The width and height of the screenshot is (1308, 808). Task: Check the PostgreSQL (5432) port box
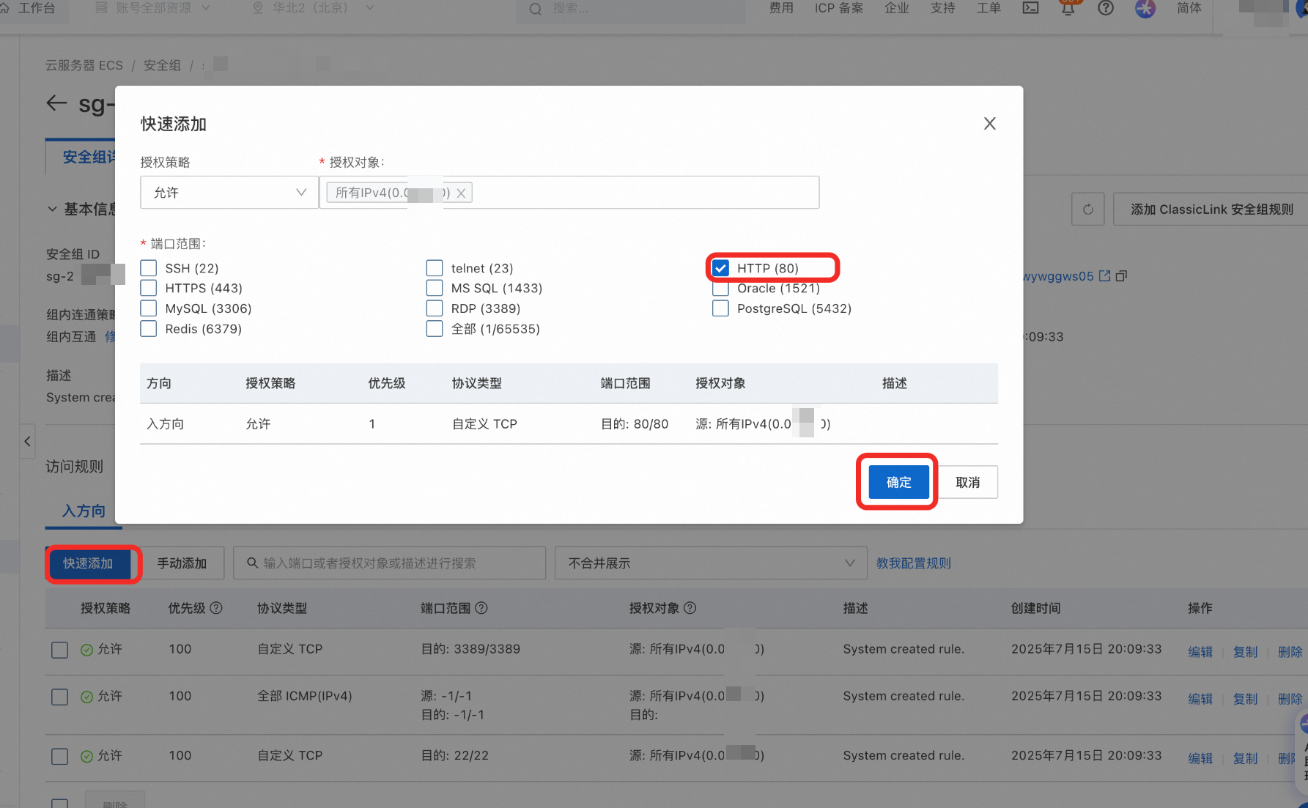click(721, 308)
